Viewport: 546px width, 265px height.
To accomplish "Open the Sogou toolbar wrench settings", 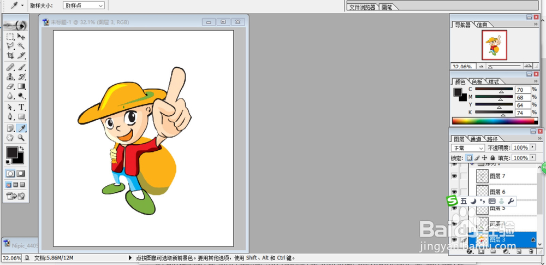I will coord(511,201).
